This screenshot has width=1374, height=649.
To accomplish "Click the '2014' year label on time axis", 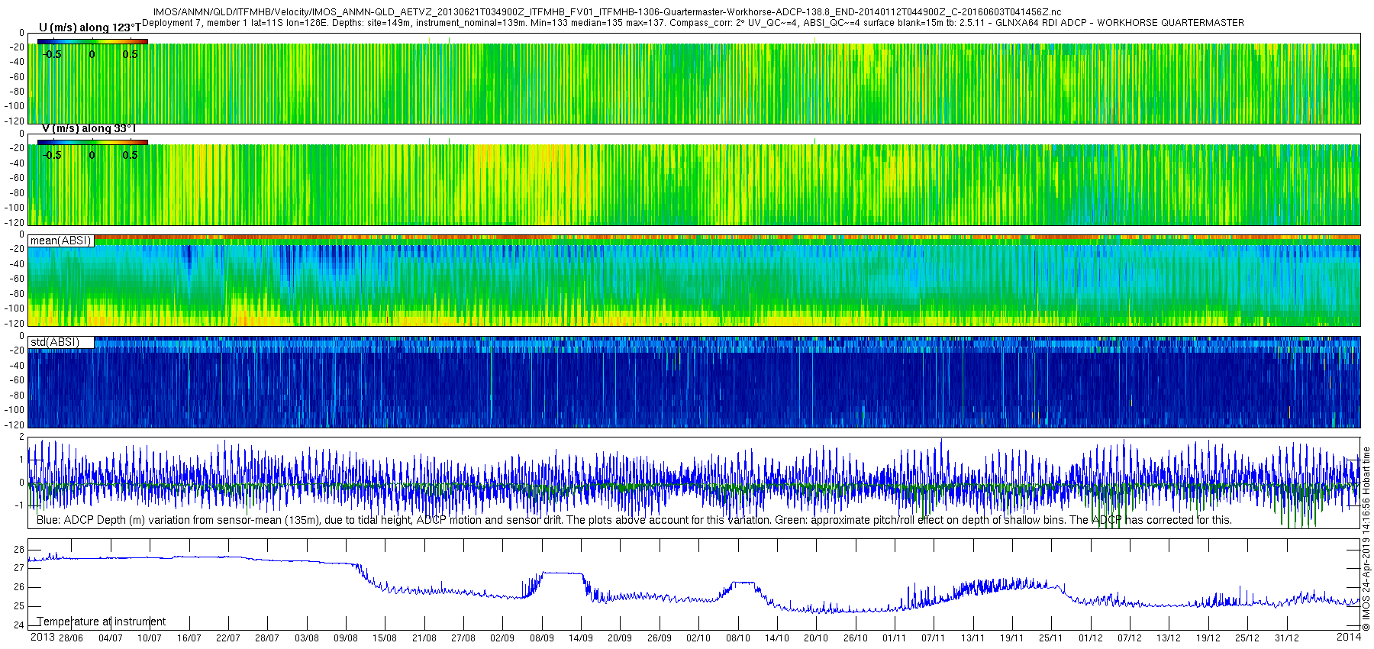I will coord(1349,637).
